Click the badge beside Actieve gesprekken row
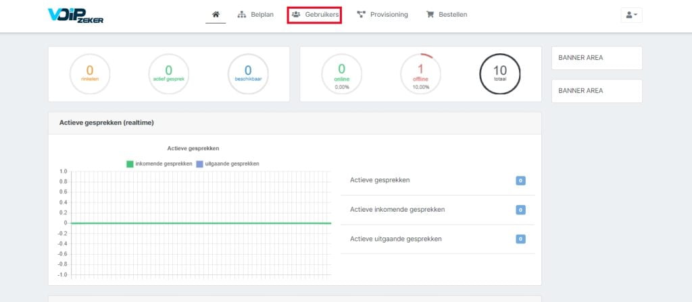This screenshot has width=692, height=302. tap(521, 181)
